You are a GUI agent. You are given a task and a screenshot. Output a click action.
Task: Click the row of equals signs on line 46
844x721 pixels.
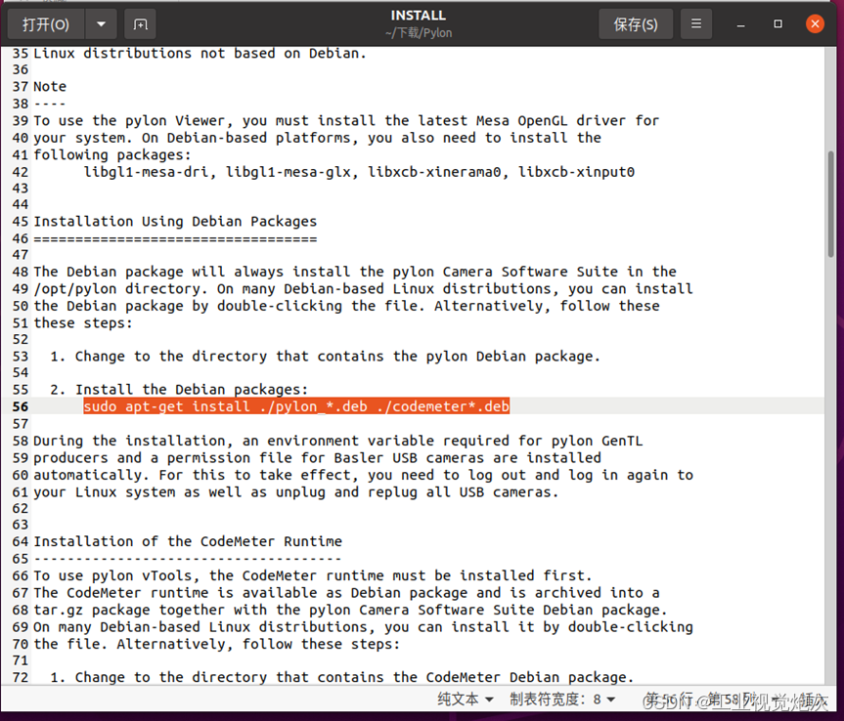pos(175,238)
